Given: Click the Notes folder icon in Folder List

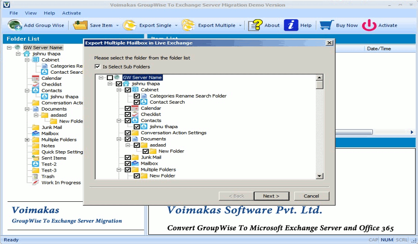Looking at the screenshot, I should 35,146.
